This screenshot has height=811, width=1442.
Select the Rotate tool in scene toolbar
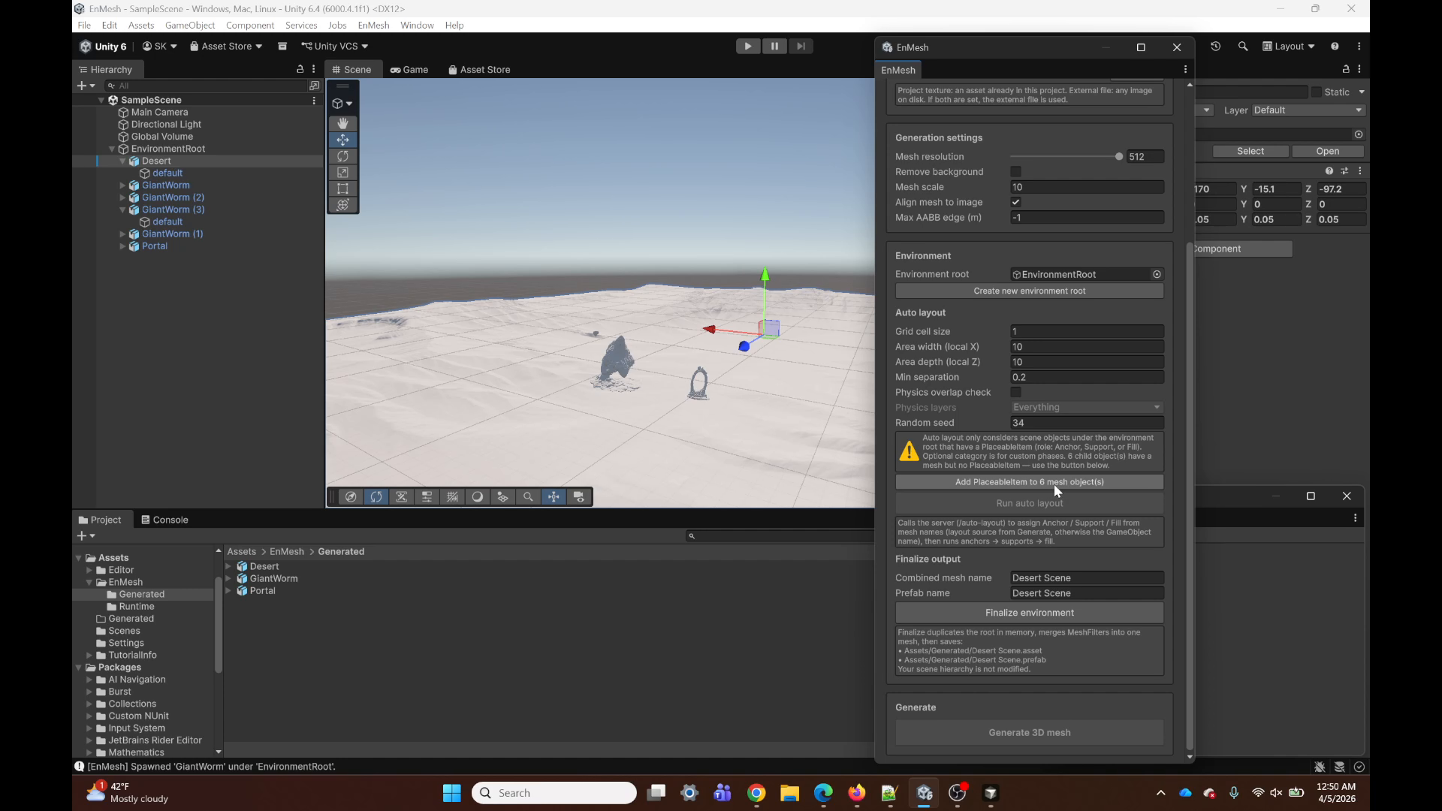[342, 156]
